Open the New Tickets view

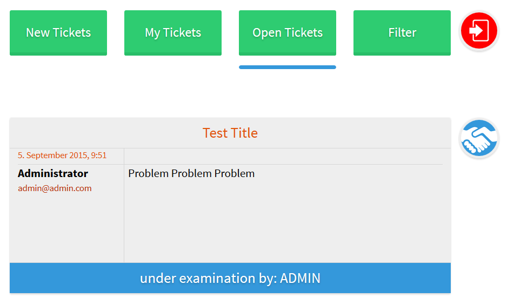click(x=58, y=32)
